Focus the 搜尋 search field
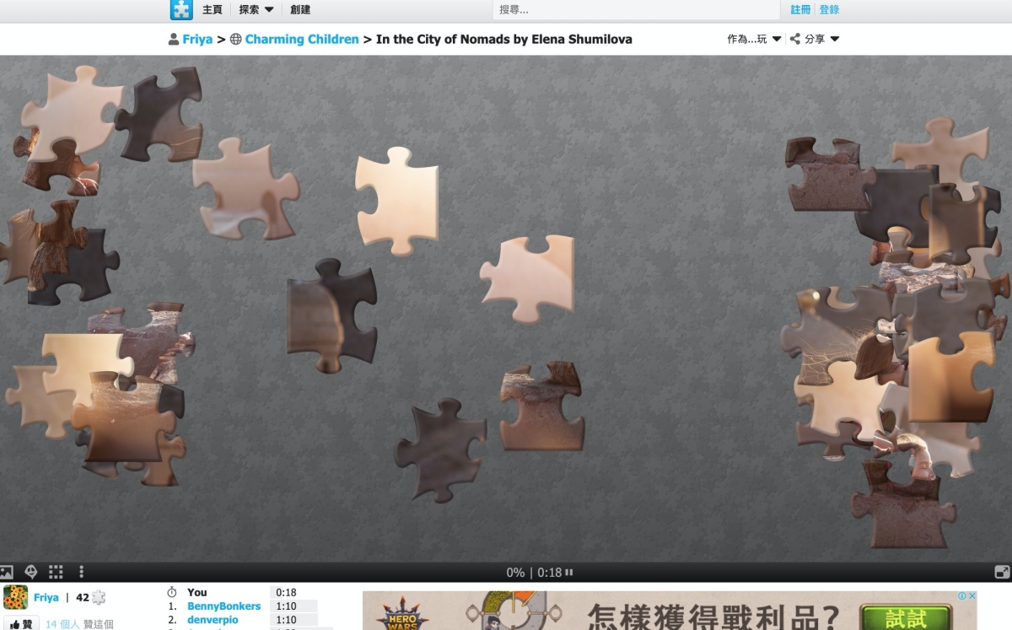This screenshot has height=630, width=1012. [x=636, y=10]
